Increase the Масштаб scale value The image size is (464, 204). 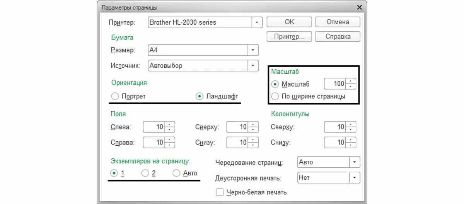(x=351, y=81)
